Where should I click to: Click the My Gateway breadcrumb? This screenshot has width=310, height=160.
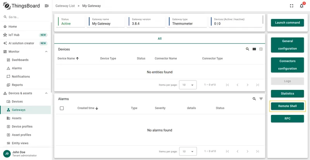click(91, 6)
